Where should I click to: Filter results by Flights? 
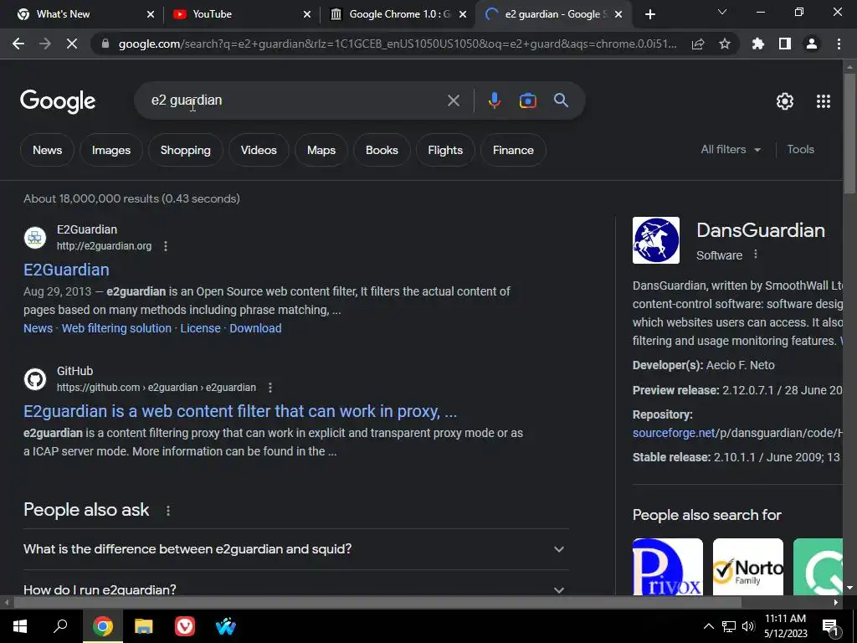pyautogui.click(x=445, y=150)
